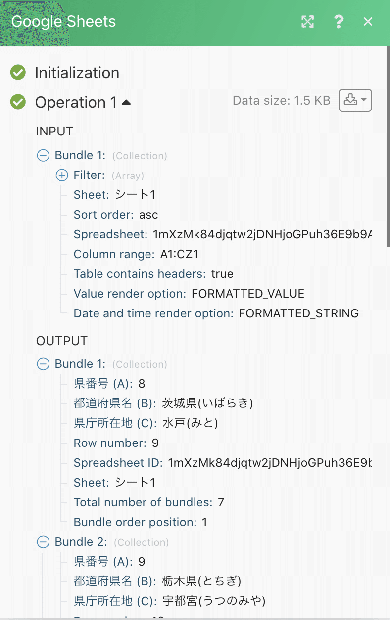Viewport: 390px width, 620px height.
Task: Click the fullscreen expand icon in header
Action: tap(307, 22)
